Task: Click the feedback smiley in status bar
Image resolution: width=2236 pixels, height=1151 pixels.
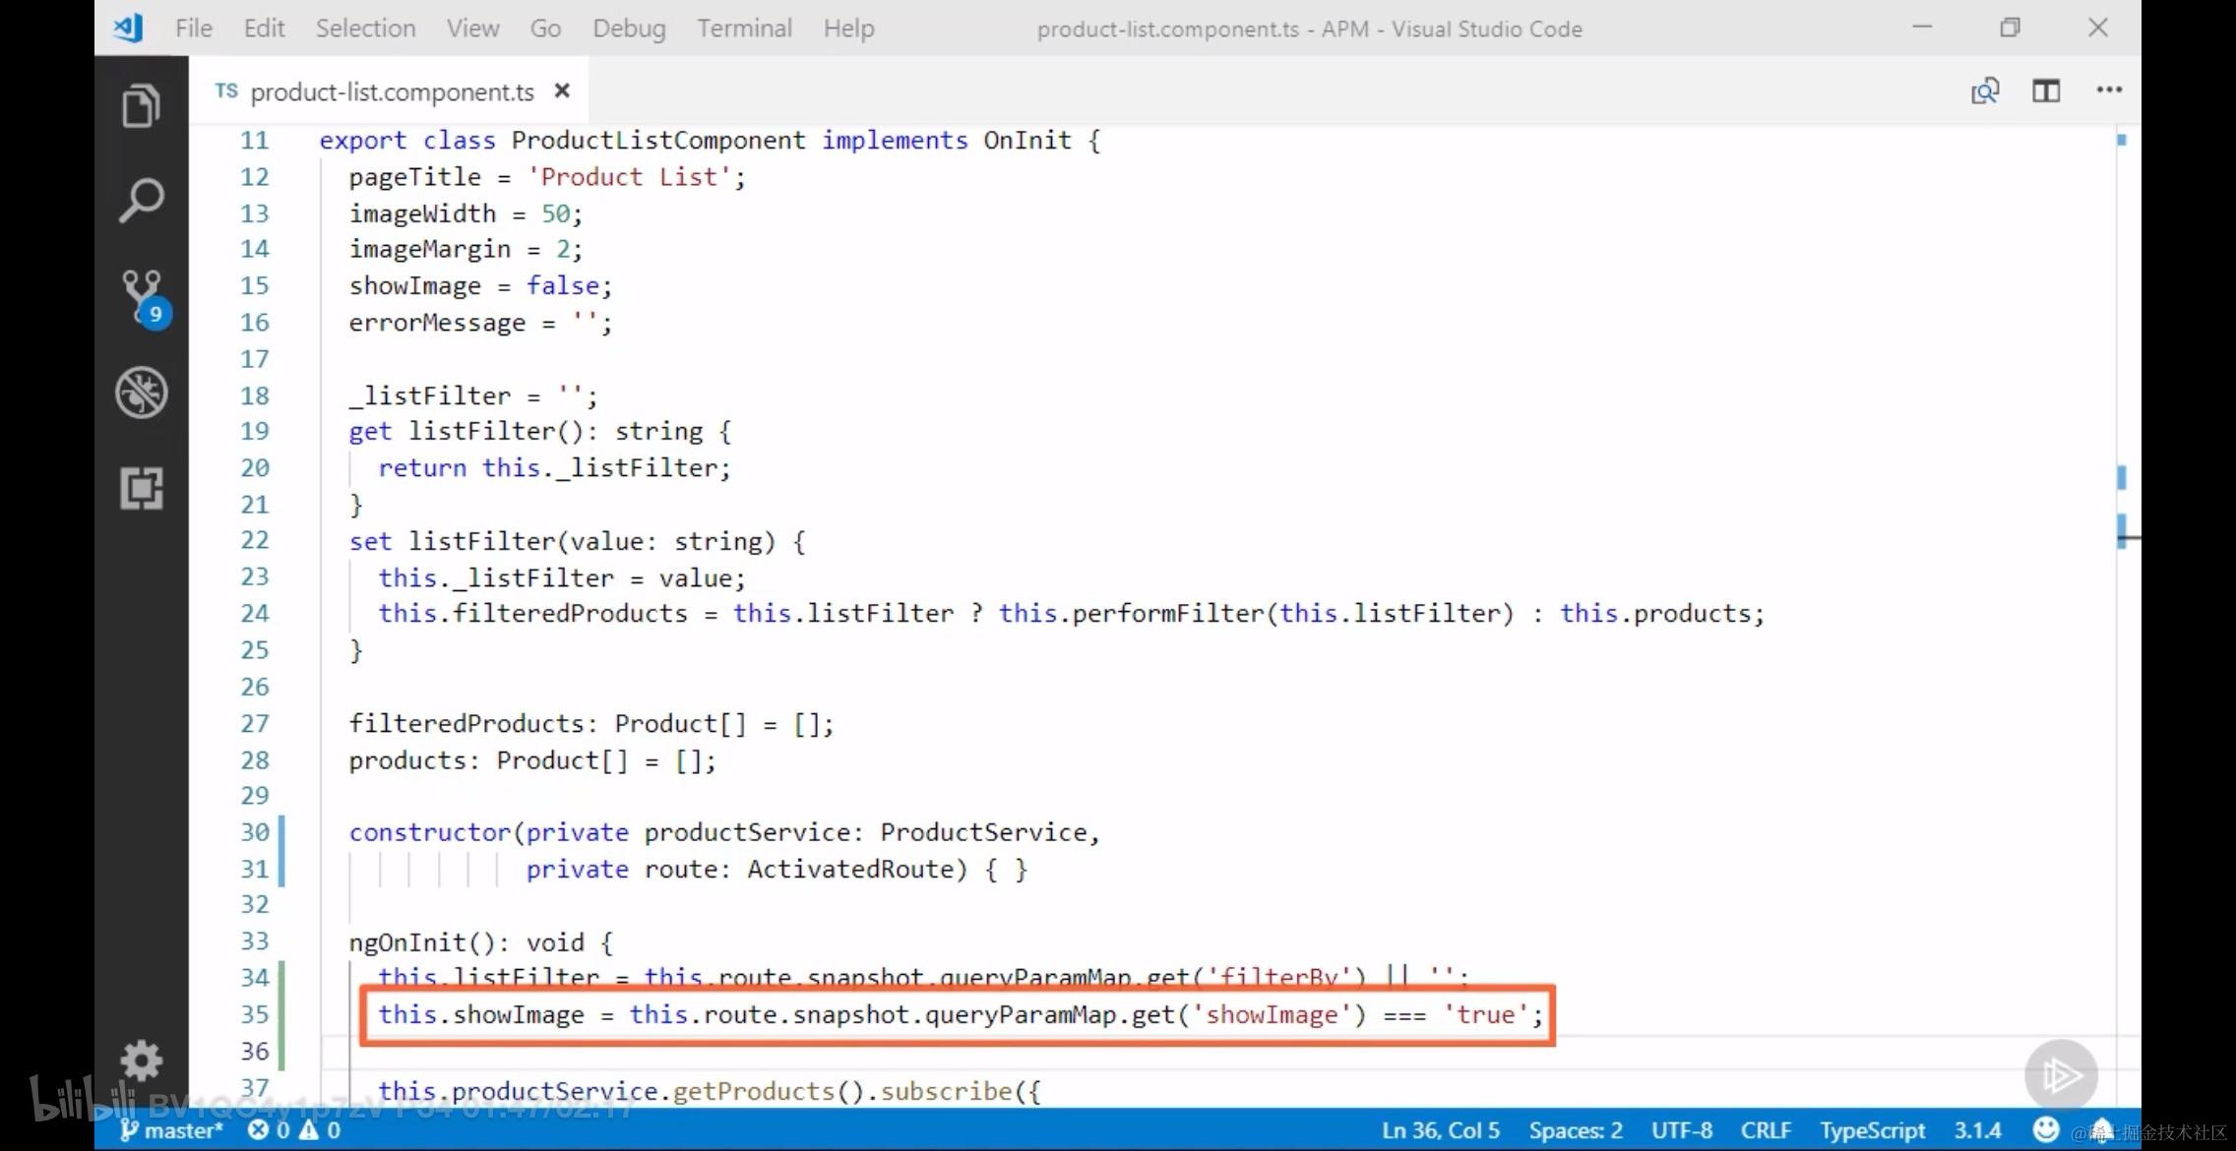Action: [2046, 1129]
